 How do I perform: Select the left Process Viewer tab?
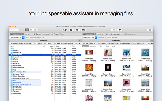tap(58, 34)
